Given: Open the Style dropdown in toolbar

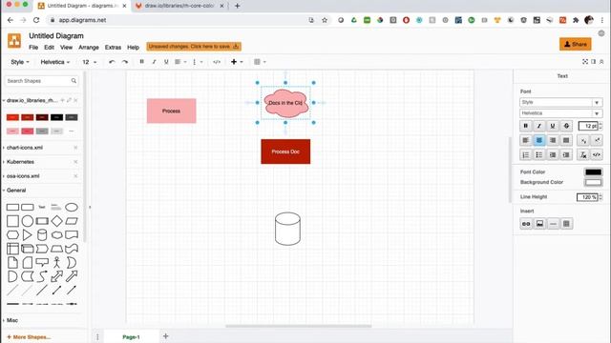Looking at the screenshot, I should point(20,62).
